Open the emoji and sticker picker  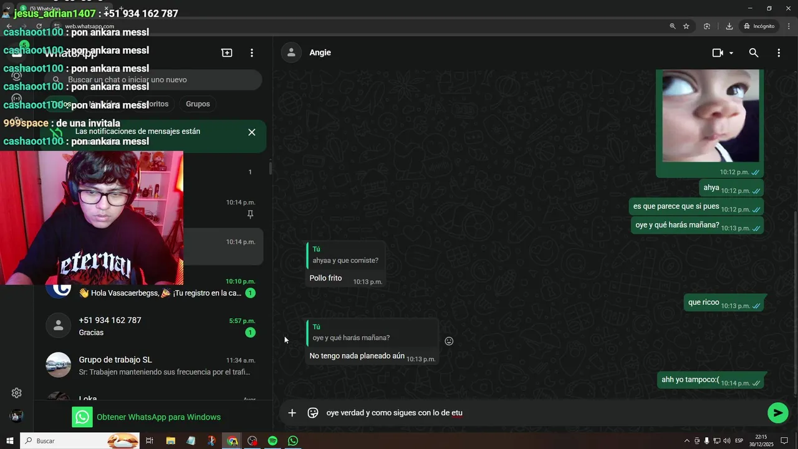313,413
